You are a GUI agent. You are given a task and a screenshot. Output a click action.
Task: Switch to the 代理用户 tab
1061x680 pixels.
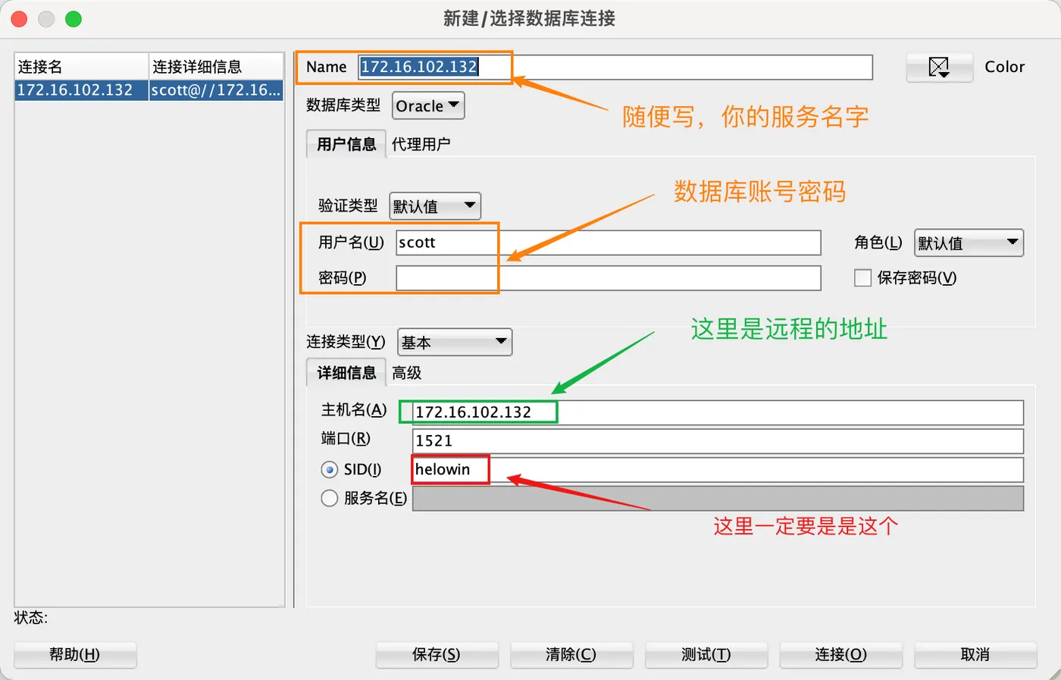421,144
